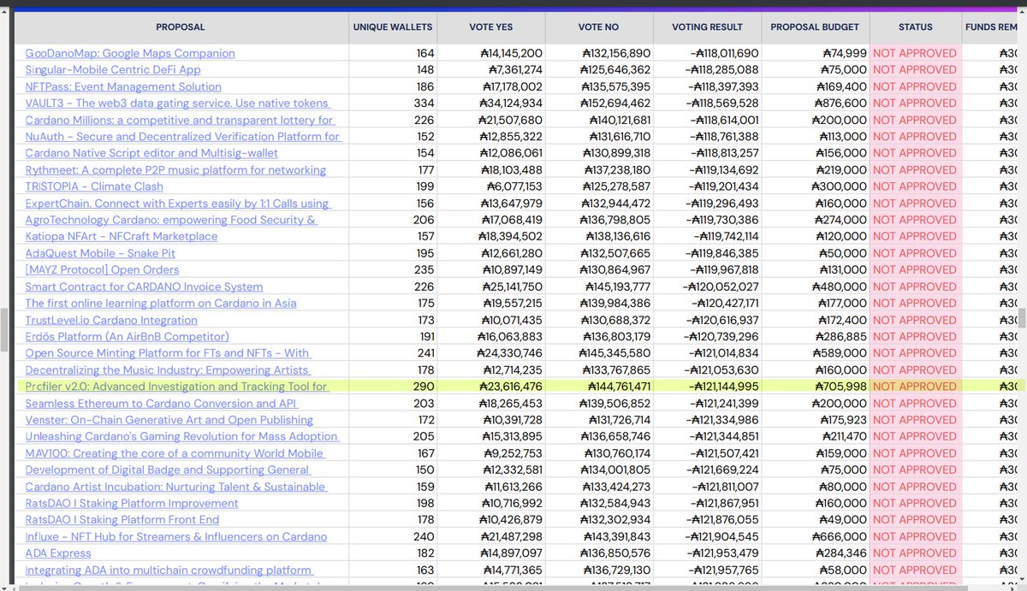Open [MAYZ Protocol] Open Orders link
This screenshot has width=1027, height=591.
tap(104, 269)
